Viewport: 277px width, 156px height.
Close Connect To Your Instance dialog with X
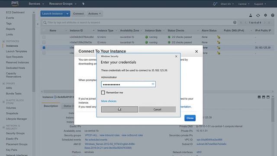tap(196, 52)
